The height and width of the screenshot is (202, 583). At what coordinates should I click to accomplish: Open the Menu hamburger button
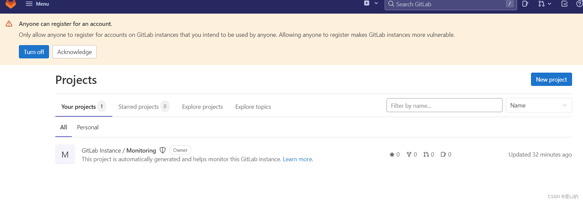pyautogui.click(x=37, y=4)
